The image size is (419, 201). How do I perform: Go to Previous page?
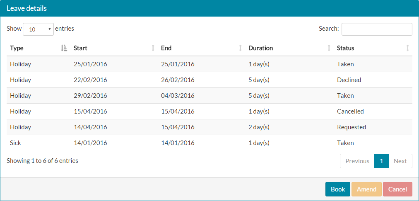tap(357, 161)
